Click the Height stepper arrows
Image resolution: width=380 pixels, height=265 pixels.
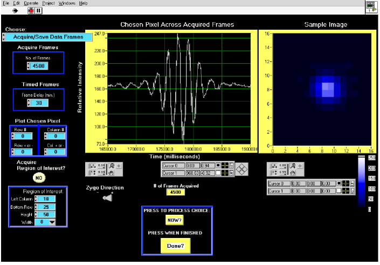click(36, 214)
